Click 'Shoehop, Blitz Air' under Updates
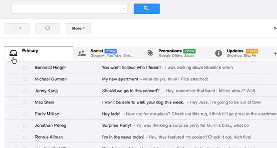This screenshot has width=277, height=148. pyautogui.click(x=241, y=56)
